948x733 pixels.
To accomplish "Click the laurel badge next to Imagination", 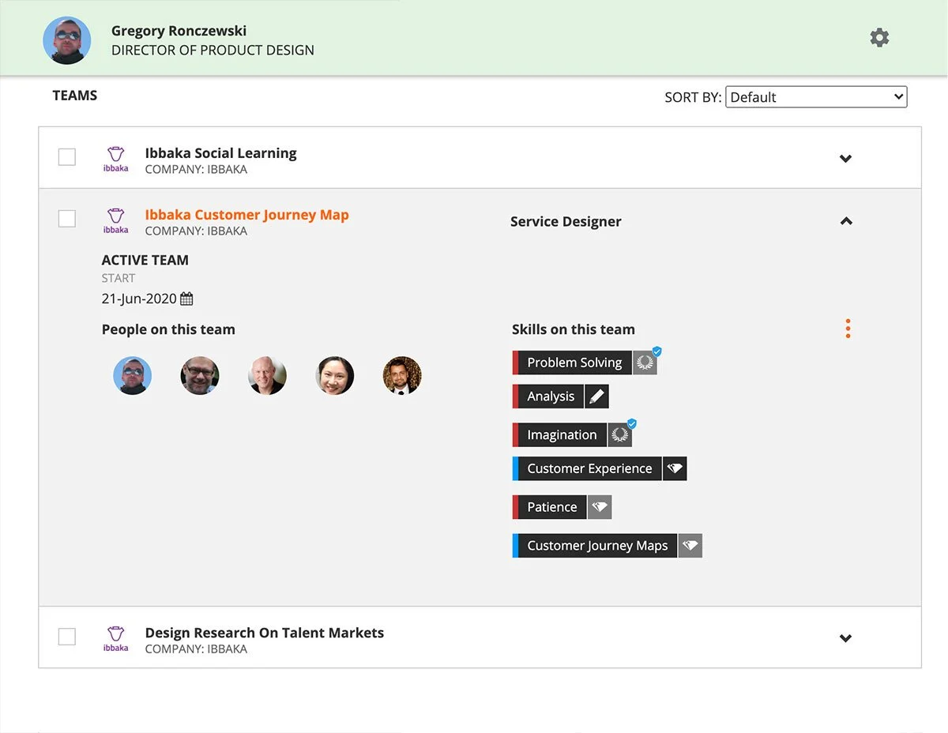I will tap(621, 434).
